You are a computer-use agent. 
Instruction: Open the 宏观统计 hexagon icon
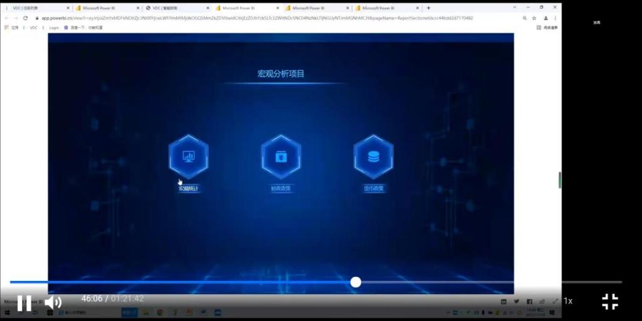(x=188, y=156)
